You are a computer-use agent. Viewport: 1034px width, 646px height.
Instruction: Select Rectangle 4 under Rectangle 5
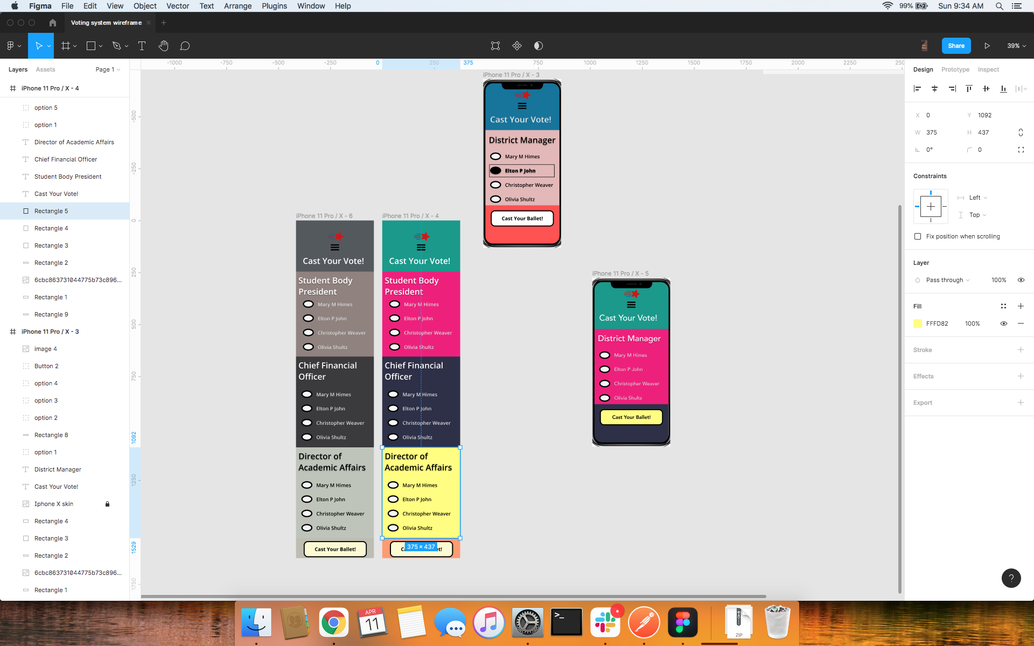tap(51, 228)
